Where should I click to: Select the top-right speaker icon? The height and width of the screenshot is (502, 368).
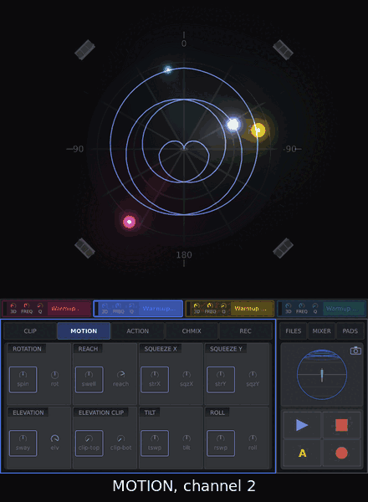point(283,49)
